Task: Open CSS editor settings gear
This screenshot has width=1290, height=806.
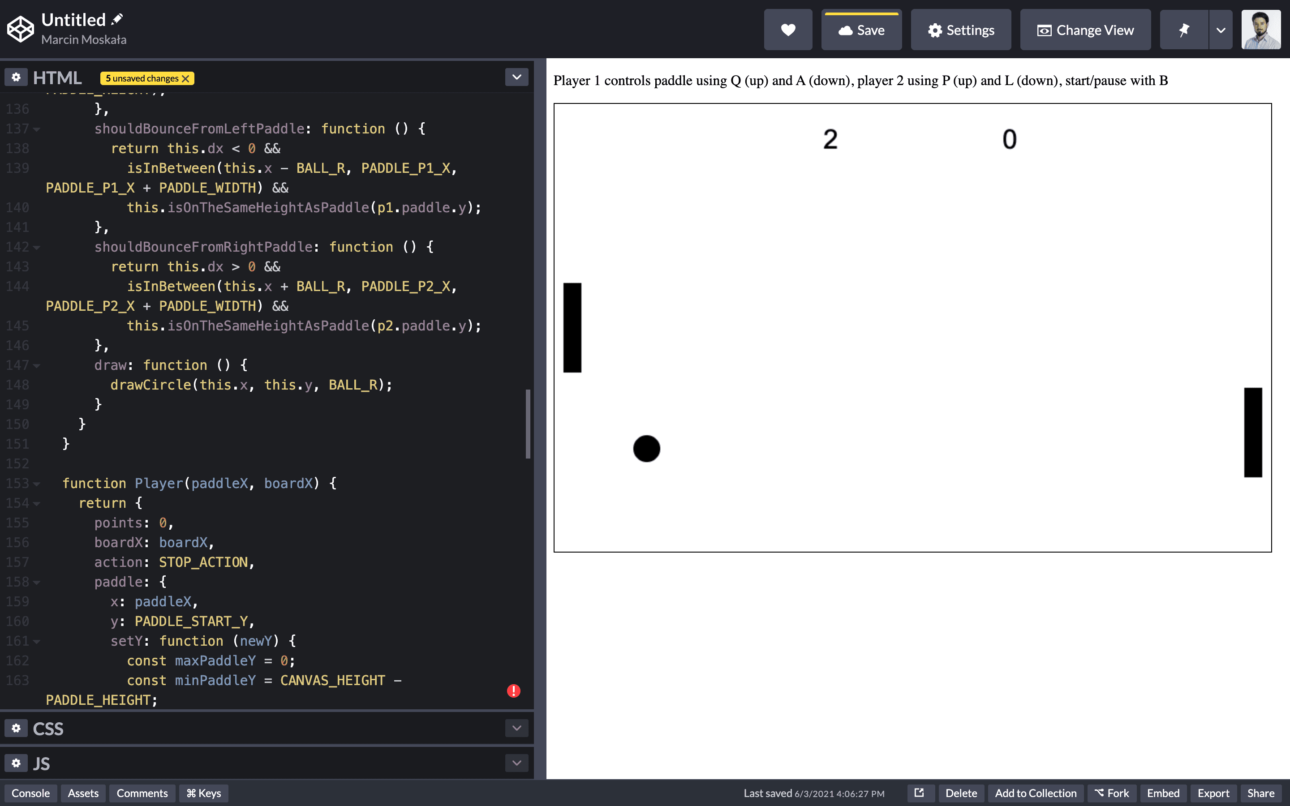Action: tap(16, 728)
